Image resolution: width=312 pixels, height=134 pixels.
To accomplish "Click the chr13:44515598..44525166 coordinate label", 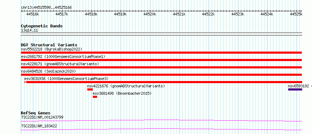I will point(46,8).
